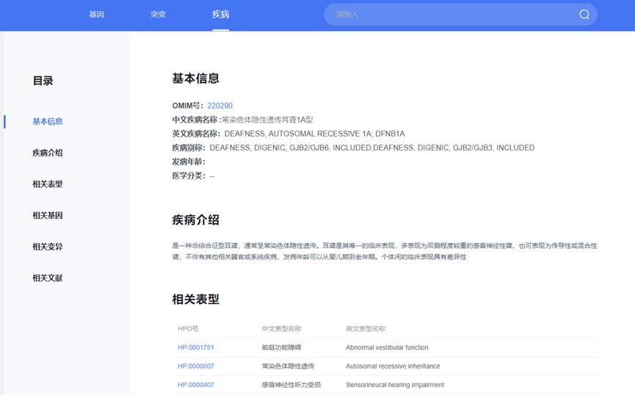
Task: Click the 基本信息 section heading
Action: pyautogui.click(x=195, y=79)
